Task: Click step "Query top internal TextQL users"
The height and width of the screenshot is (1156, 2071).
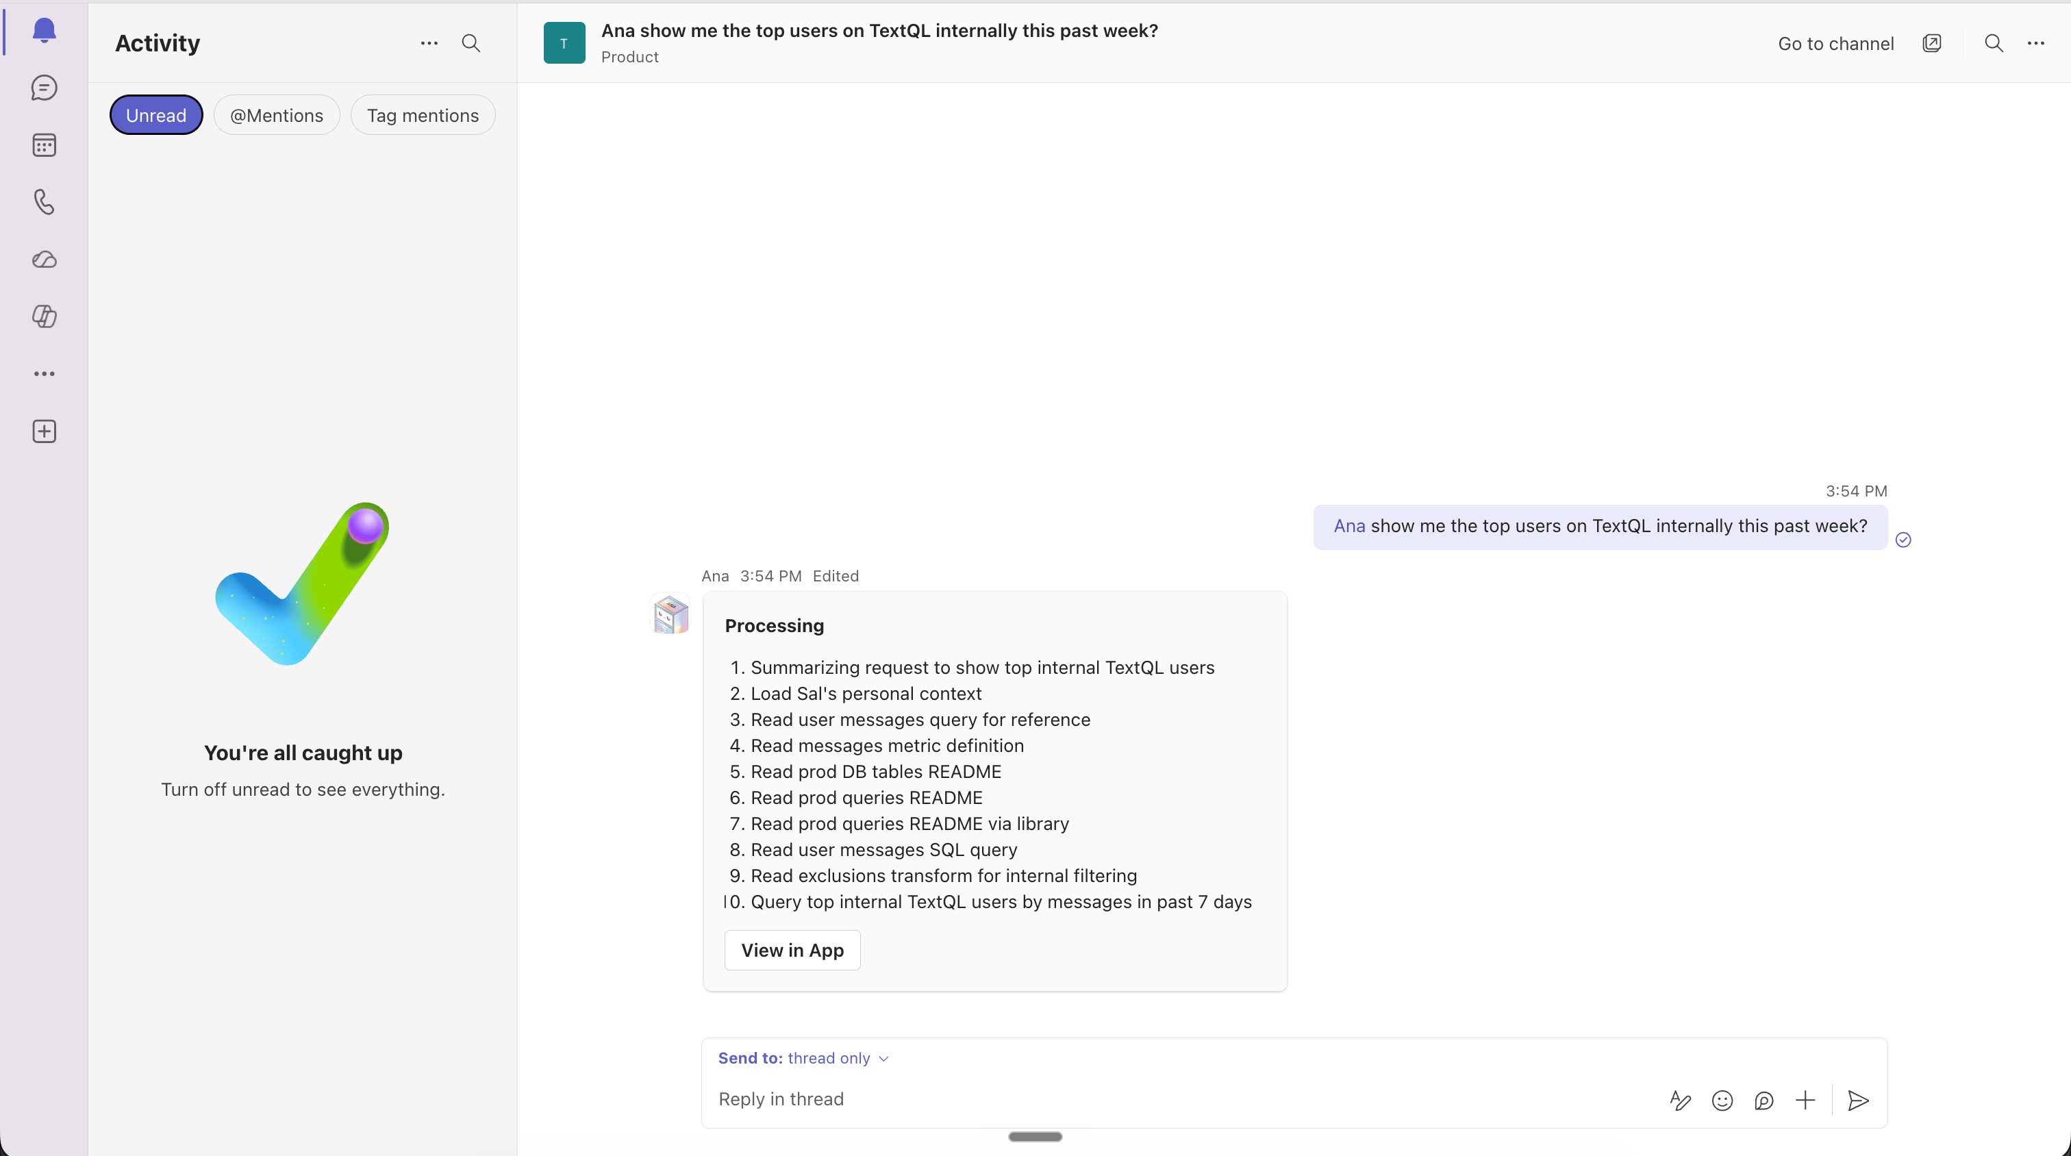Action: [x=1001, y=902]
